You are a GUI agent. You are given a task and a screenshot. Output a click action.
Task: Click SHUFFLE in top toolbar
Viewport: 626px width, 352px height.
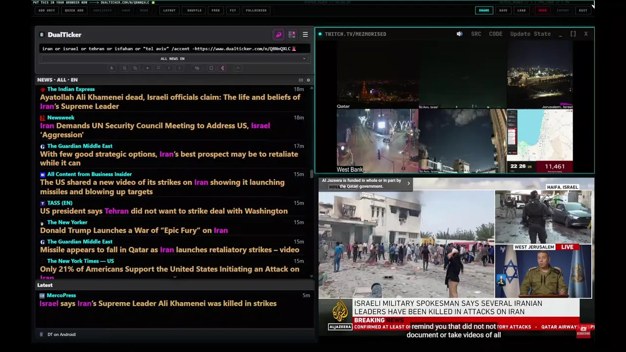[194, 10]
